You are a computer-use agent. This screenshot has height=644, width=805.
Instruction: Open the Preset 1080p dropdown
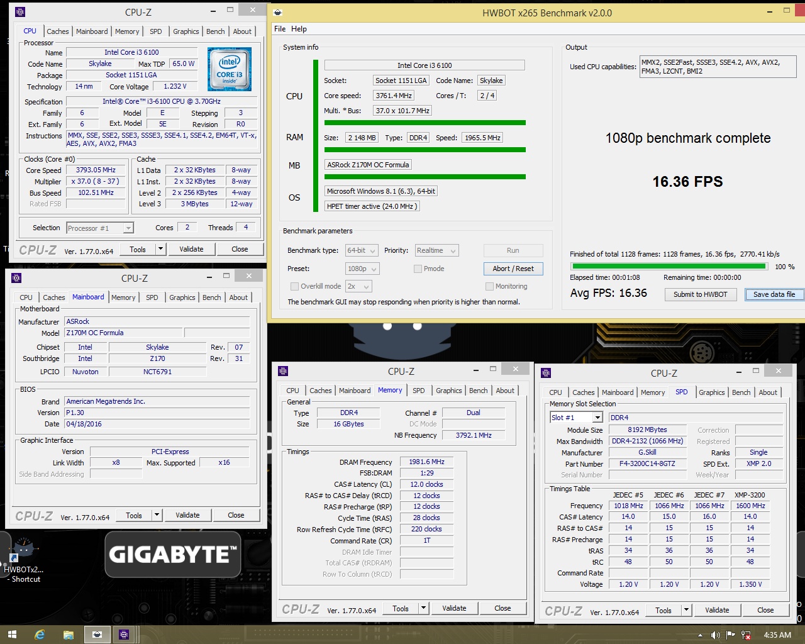362,269
